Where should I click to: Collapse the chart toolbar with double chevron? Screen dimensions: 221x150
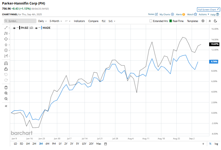210,21
